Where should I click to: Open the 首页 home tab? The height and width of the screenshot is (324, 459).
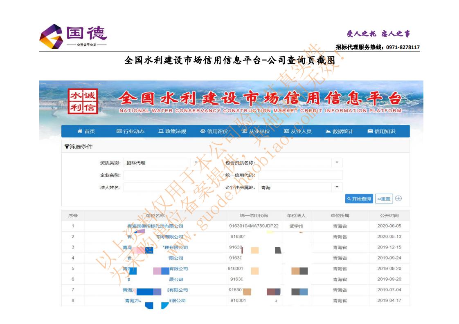point(86,132)
